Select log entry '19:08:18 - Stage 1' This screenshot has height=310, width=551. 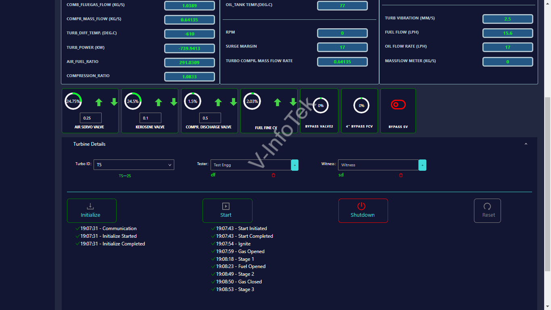coord(235,259)
